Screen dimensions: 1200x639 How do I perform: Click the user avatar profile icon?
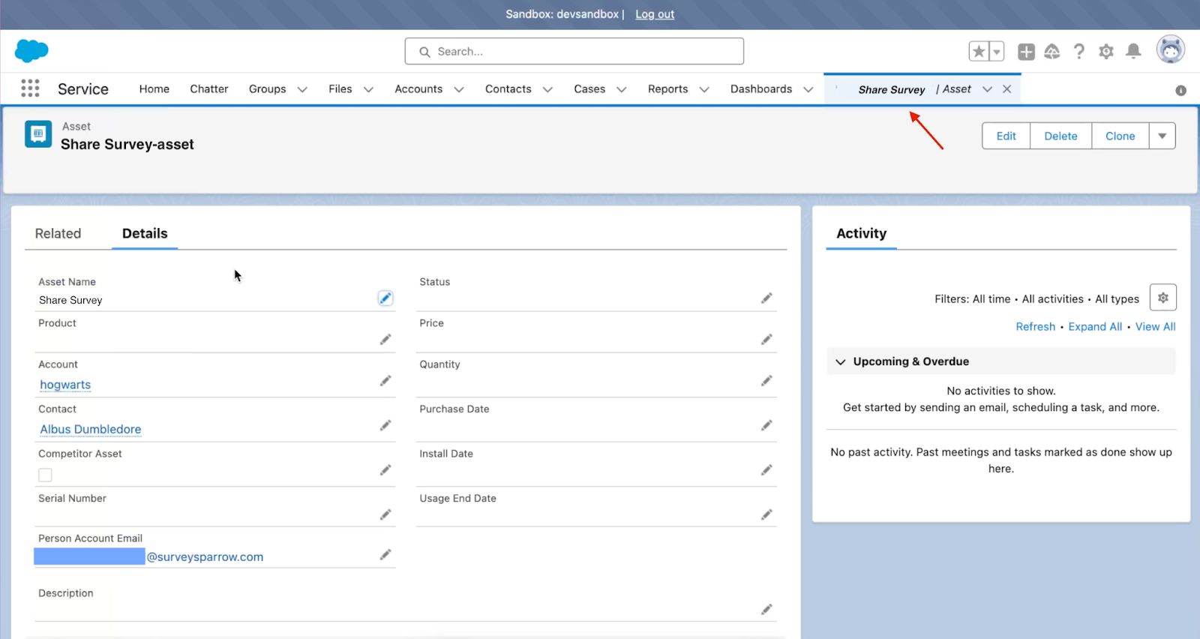[x=1170, y=50]
